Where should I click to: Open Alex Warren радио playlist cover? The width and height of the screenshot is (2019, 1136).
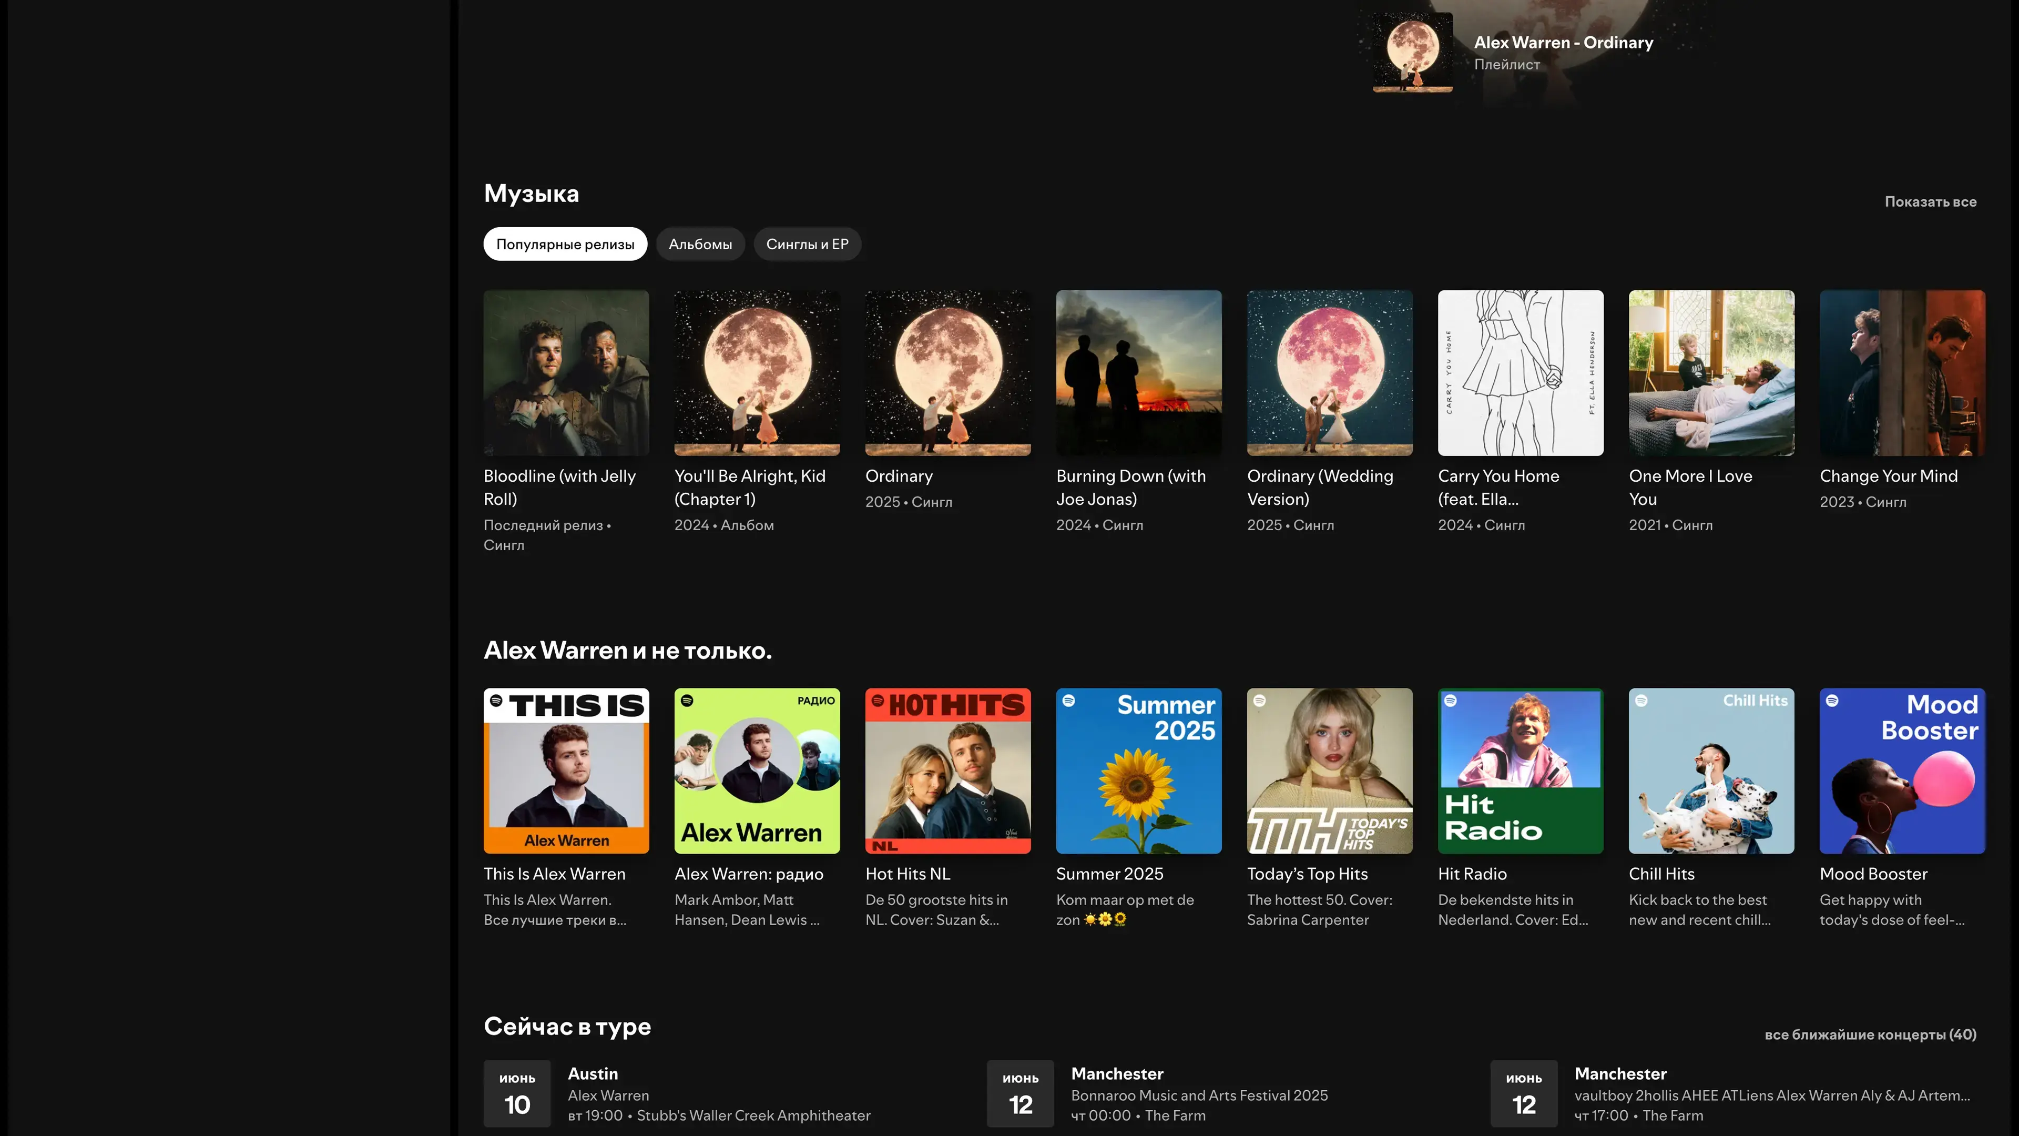tap(757, 770)
